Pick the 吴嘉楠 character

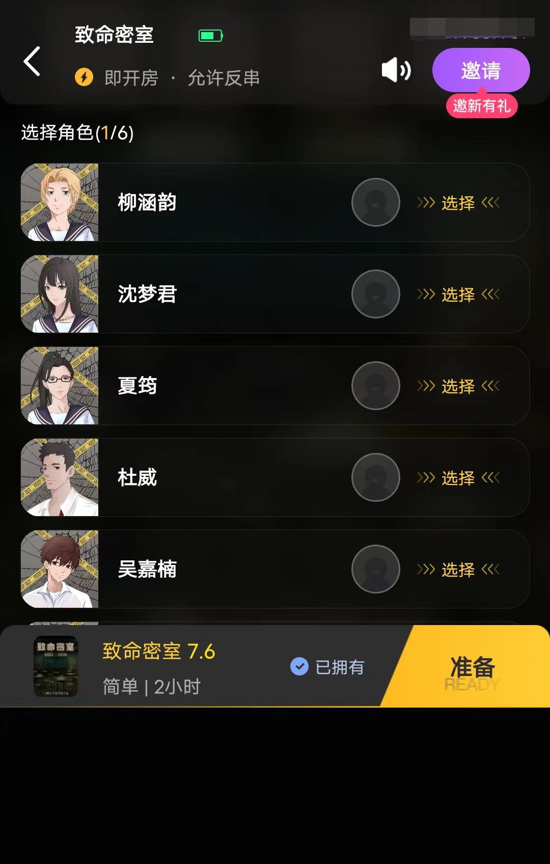coord(458,570)
